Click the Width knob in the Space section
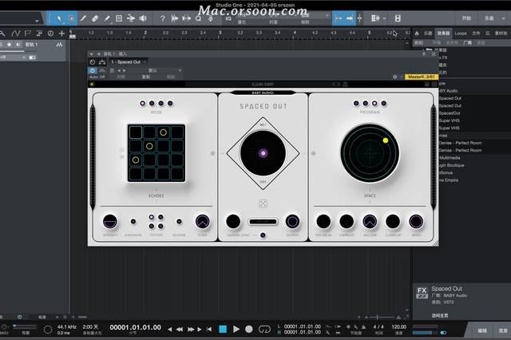This screenshot has width=511, height=340. click(416, 221)
